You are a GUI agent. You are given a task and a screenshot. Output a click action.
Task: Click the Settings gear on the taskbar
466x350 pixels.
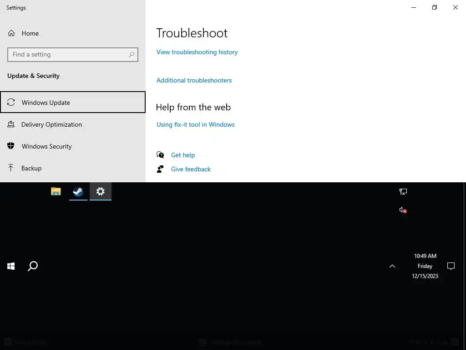(x=101, y=191)
